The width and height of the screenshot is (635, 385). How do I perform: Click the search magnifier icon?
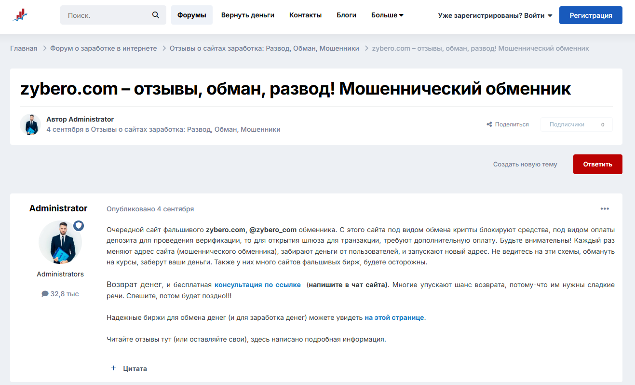click(155, 14)
